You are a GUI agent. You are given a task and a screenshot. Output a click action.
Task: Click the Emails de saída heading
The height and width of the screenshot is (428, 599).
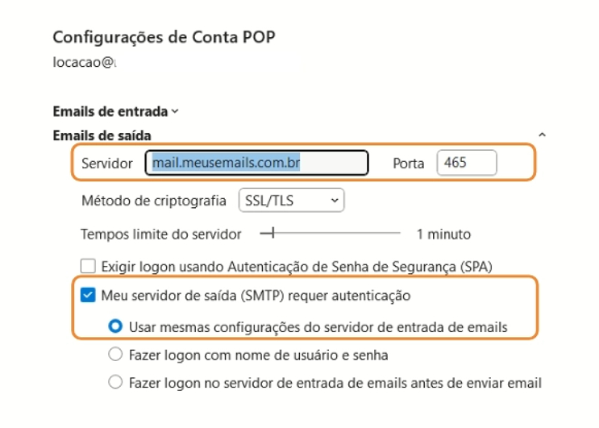[x=102, y=135]
